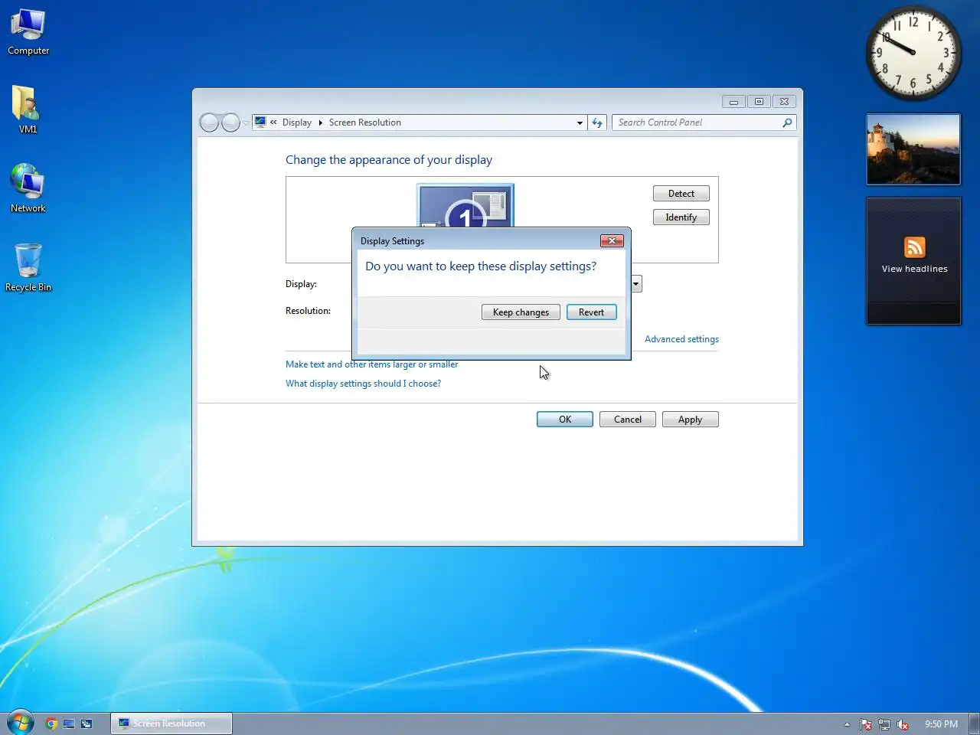Open 'Make text and other items larger or smaller'
980x735 pixels.
coord(371,364)
